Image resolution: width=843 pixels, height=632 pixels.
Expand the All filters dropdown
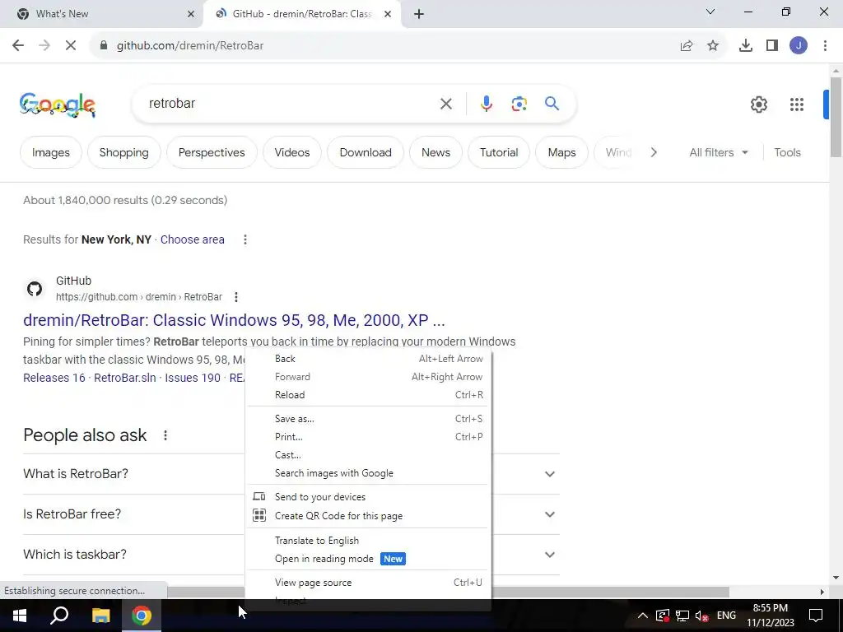(x=718, y=152)
